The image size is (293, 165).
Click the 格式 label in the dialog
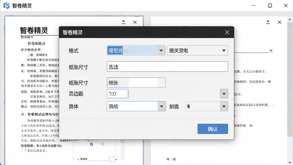pos(74,51)
